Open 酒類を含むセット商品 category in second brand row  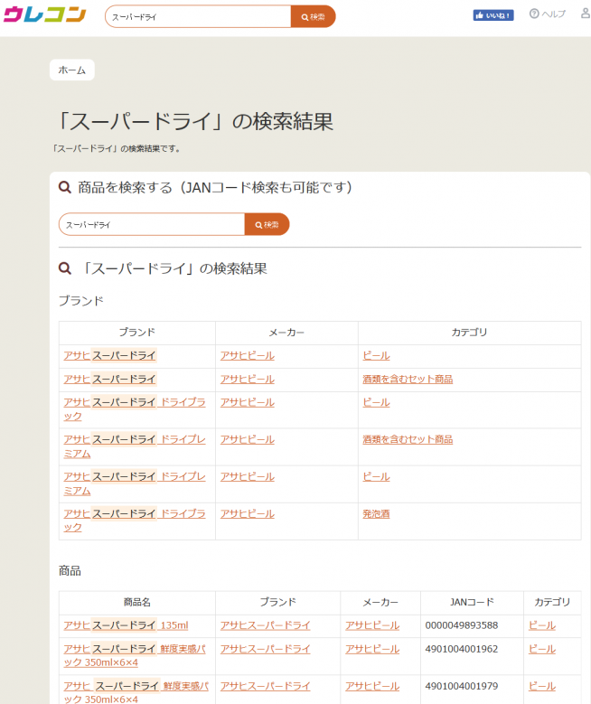tap(408, 380)
